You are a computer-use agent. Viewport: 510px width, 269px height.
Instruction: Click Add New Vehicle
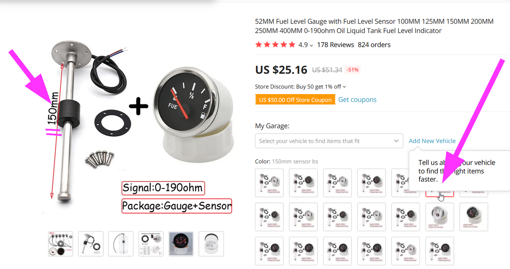(432, 141)
